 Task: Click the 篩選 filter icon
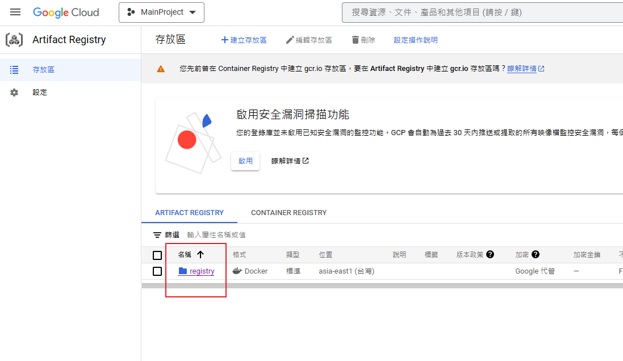click(157, 235)
